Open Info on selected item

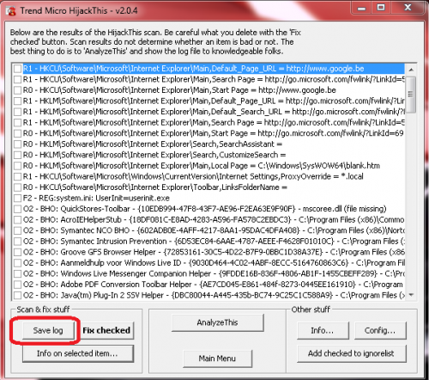77,353
